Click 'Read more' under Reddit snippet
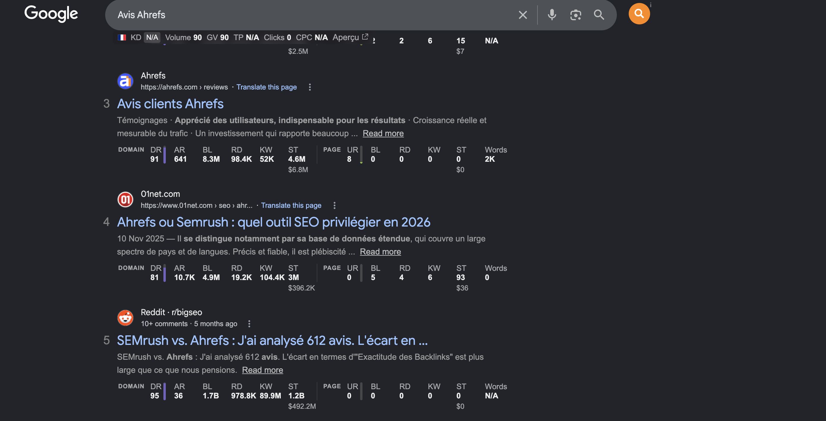The height and width of the screenshot is (421, 826). 262,370
